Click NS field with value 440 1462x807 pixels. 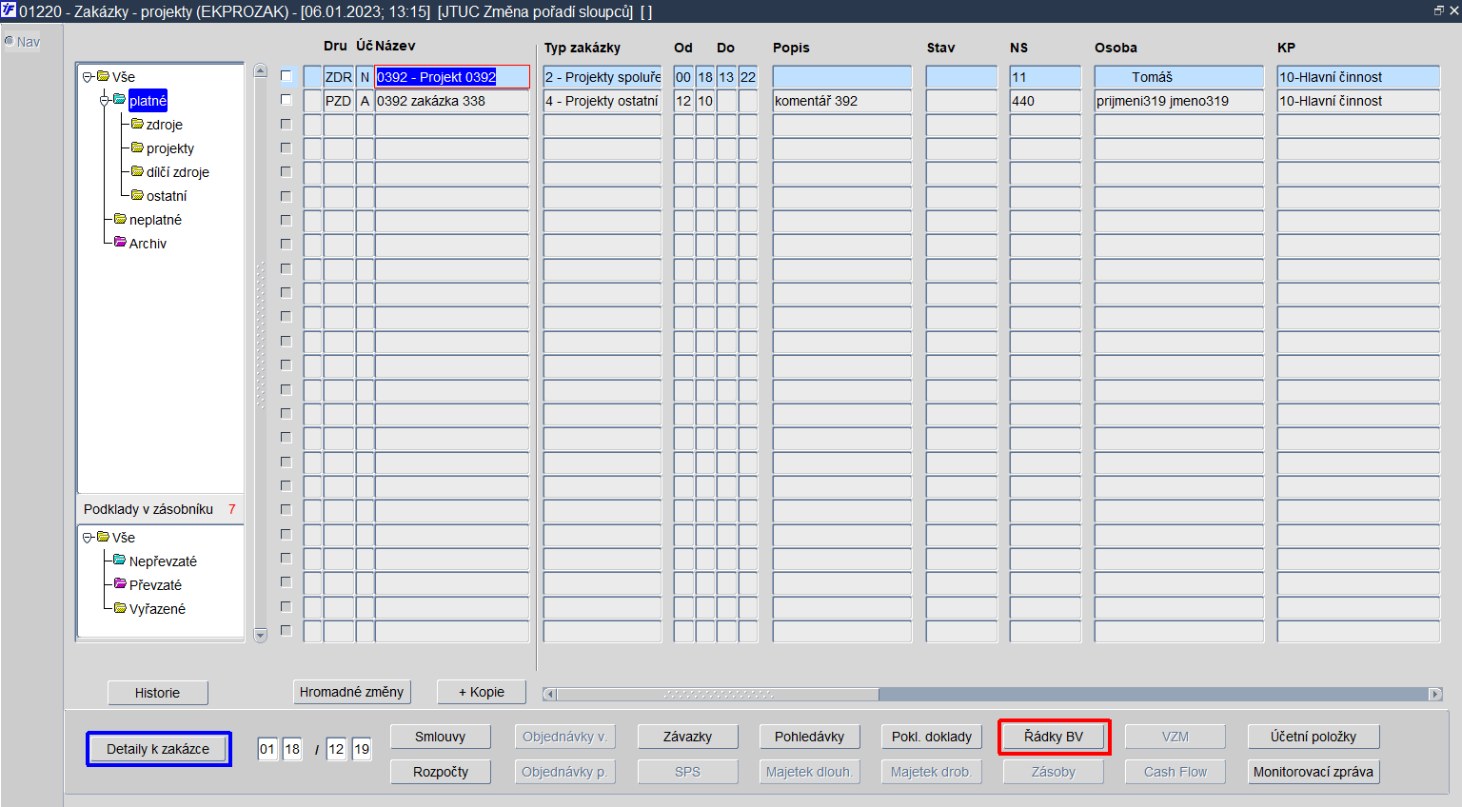(x=1045, y=101)
